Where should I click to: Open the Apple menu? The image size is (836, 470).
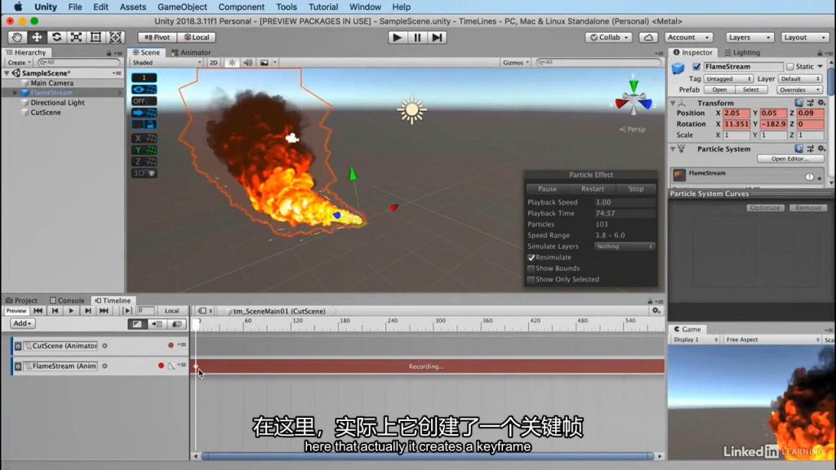coord(18,7)
